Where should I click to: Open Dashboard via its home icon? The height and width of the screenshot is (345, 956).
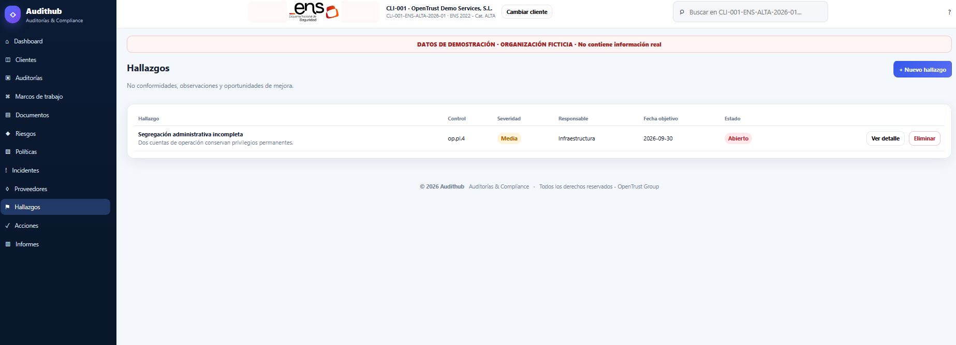[7, 41]
